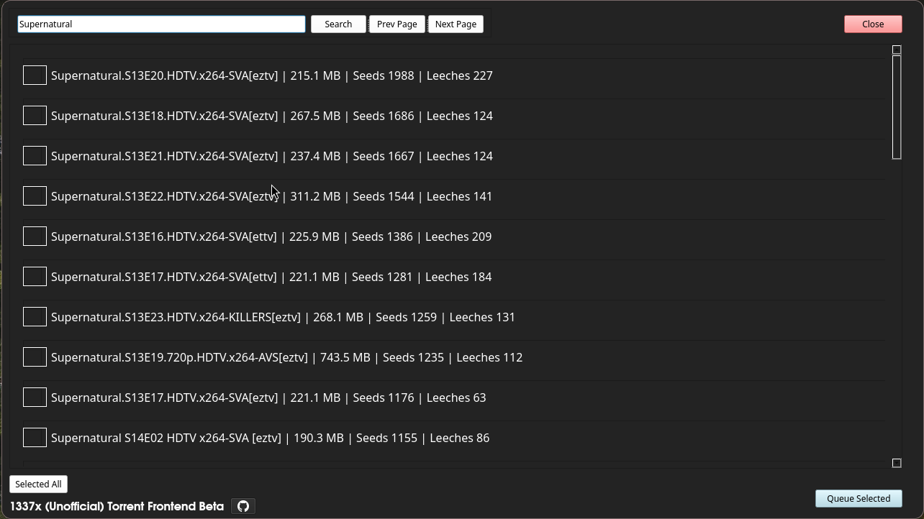Tick checkbox for Supernatural.S13E18 torrent

[x=35, y=116]
